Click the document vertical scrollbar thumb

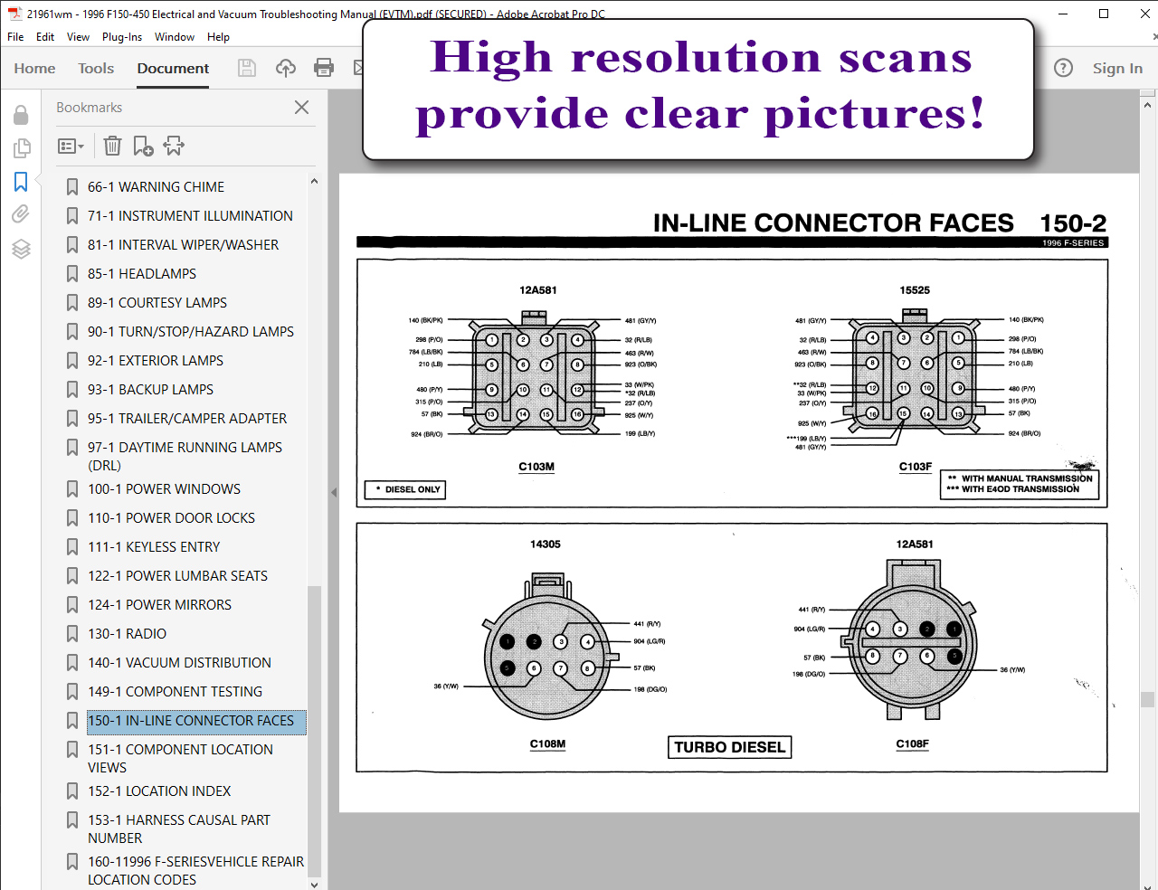(x=1148, y=699)
